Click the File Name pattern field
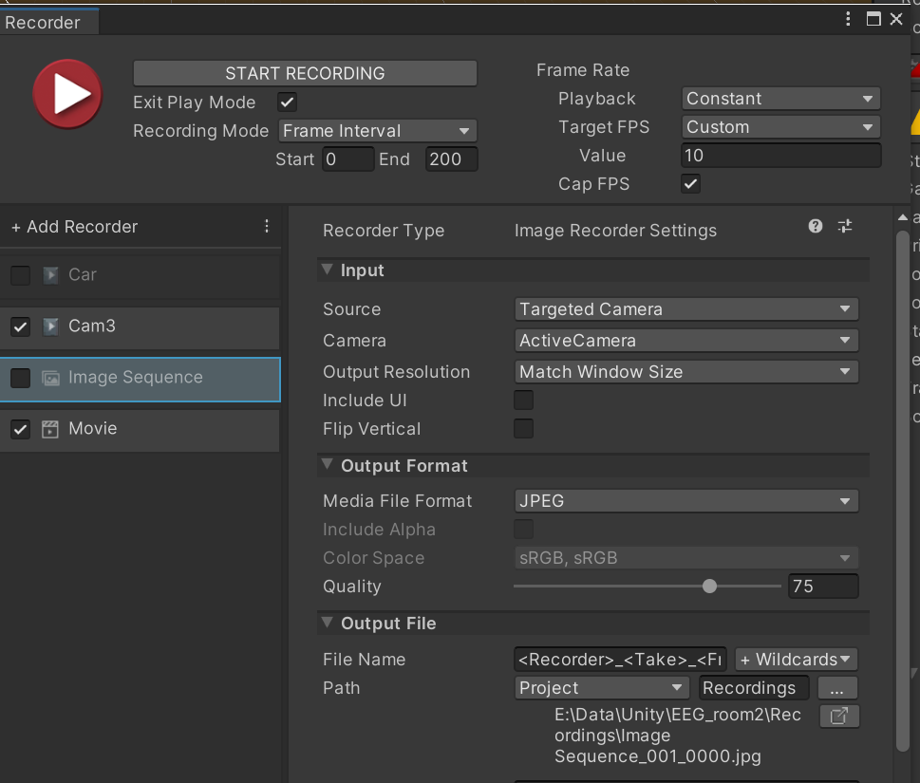 point(620,660)
